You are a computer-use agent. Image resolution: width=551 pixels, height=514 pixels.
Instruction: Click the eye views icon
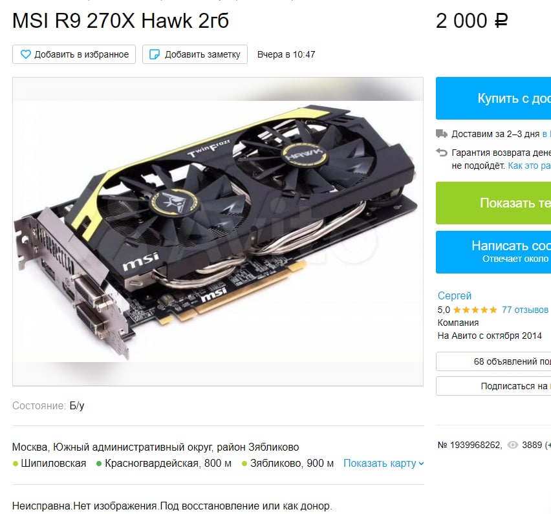(x=513, y=445)
